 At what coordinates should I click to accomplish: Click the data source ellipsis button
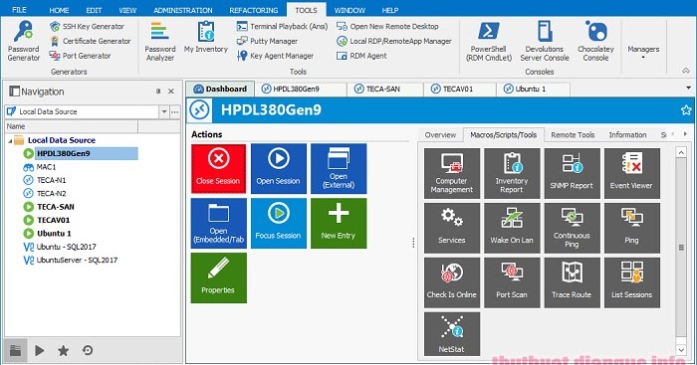pyautogui.click(x=174, y=112)
